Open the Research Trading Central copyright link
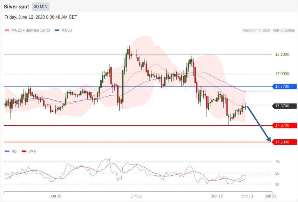 coord(269,31)
